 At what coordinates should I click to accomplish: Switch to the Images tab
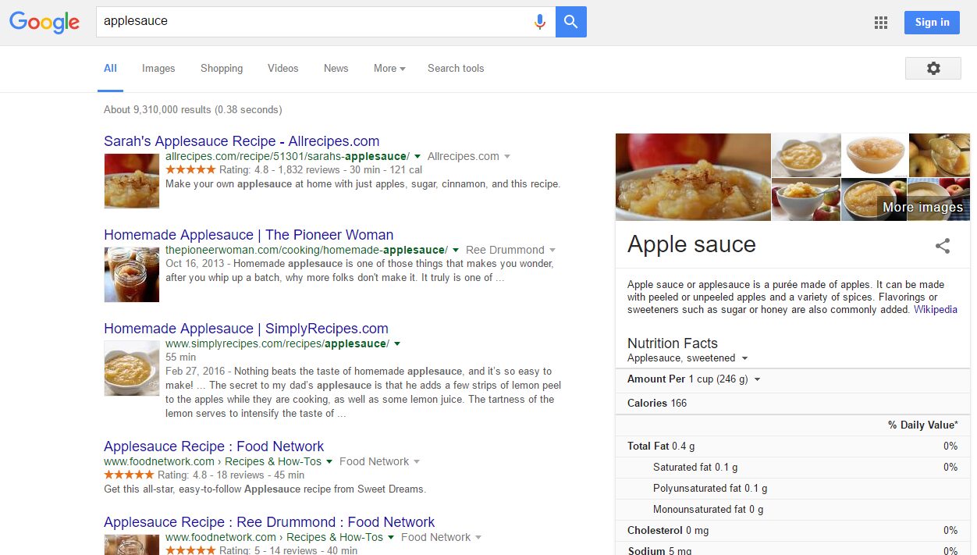pyautogui.click(x=158, y=69)
